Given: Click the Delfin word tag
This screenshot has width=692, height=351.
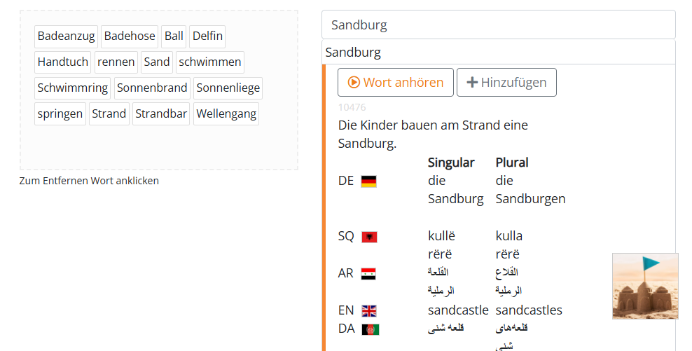Looking at the screenshot, I should tap(207, 36).
